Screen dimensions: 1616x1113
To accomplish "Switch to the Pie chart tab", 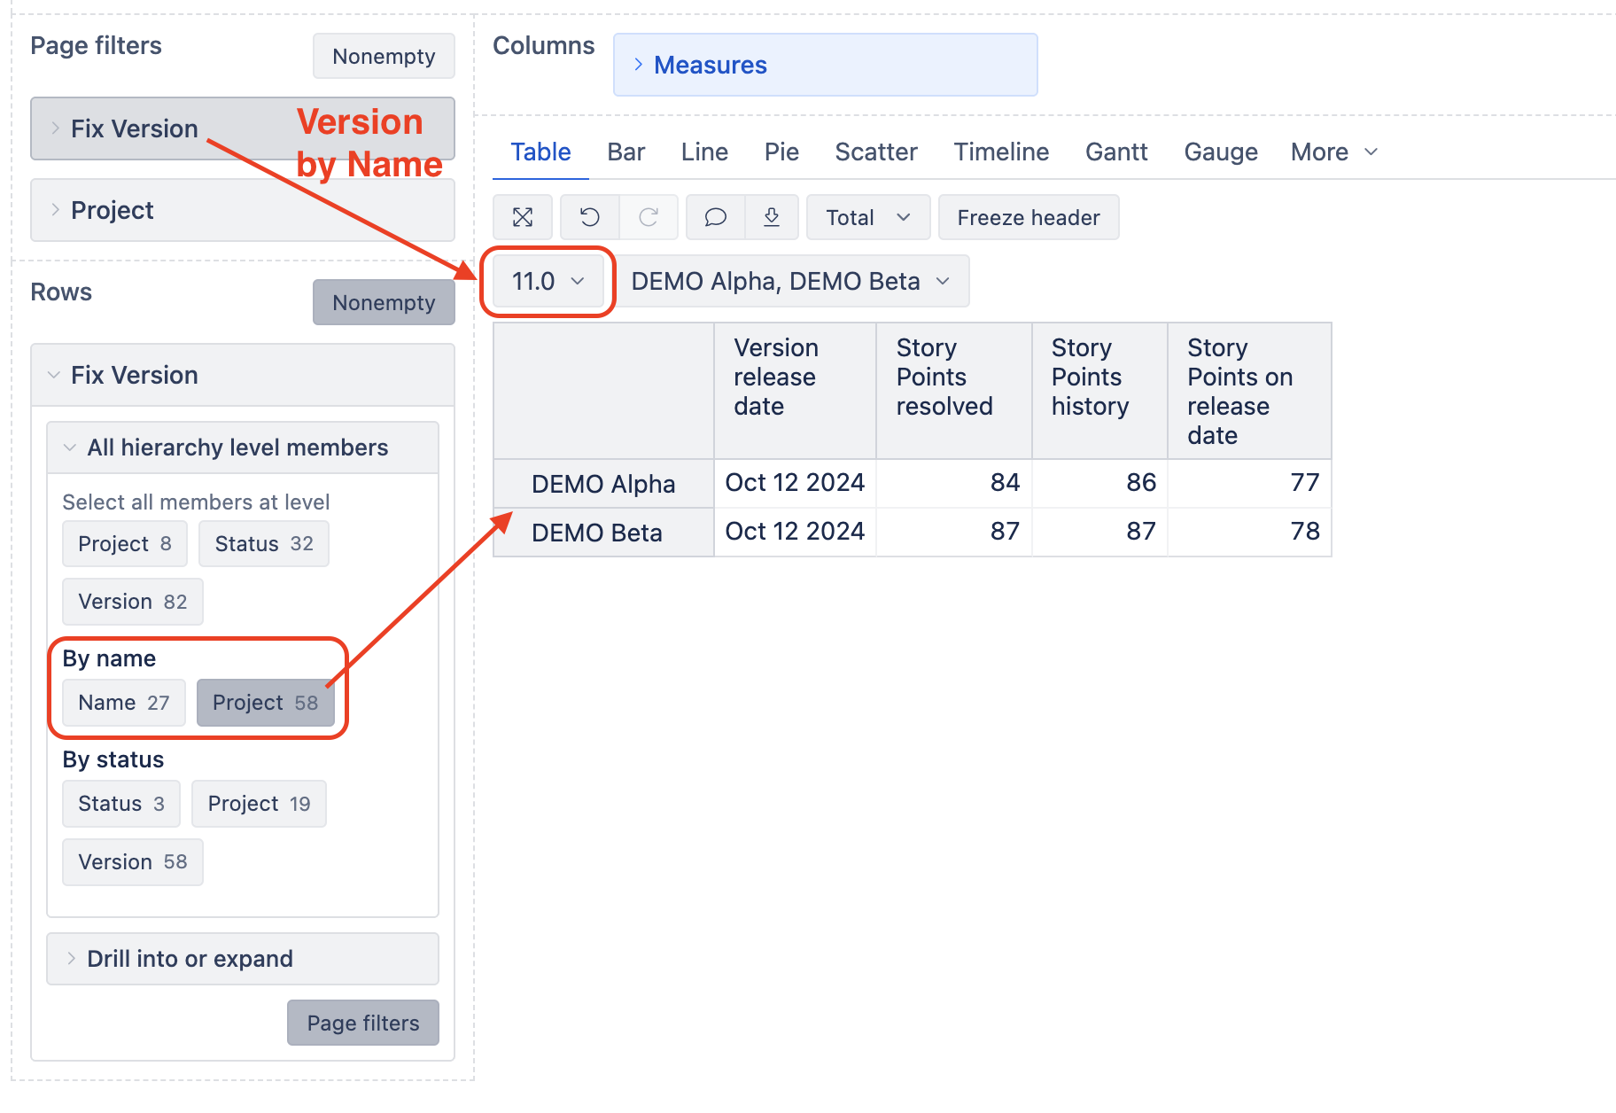I will click(x=781, y=152).
